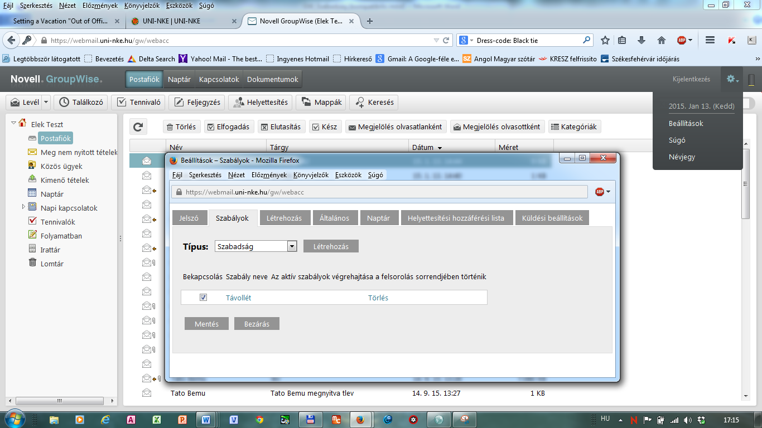Click the Mentés save button
Image resolution: width=762 pixels, height=428 pixels.
tap(206, 324)
